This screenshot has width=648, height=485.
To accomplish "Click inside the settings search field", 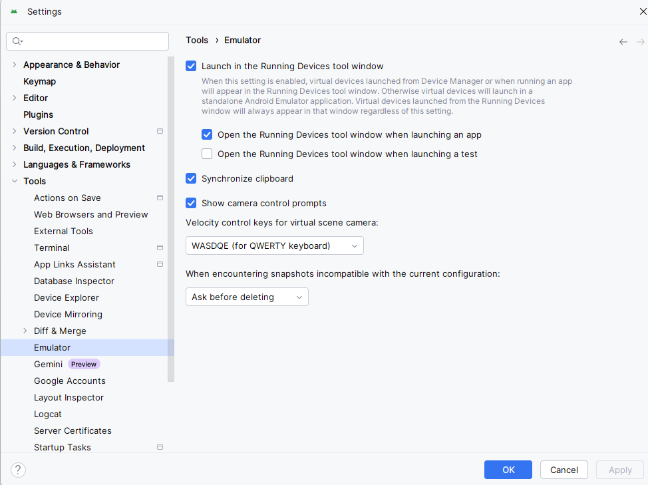I will click(x=86, y=41).
